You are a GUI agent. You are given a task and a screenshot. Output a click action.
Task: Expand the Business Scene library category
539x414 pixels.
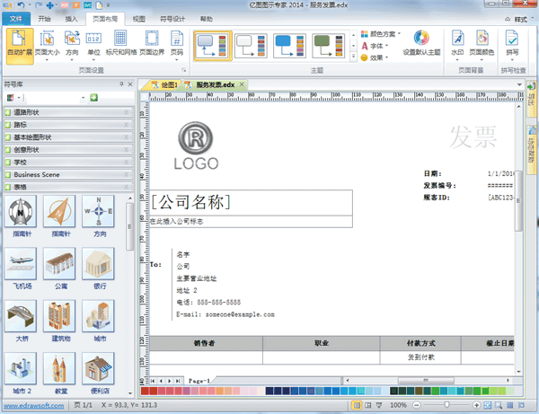pyautogui.click(x=69, y=174)
